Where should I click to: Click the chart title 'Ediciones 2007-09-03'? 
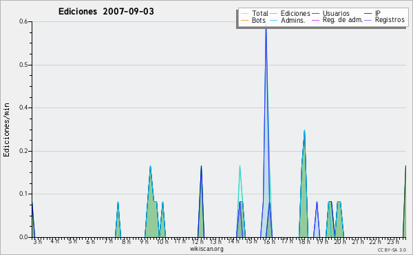[106, 12]
